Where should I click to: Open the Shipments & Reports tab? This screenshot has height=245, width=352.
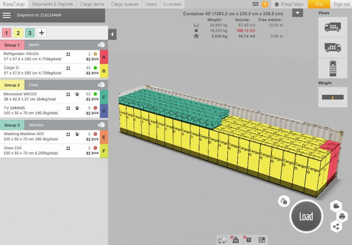(53, 4)
